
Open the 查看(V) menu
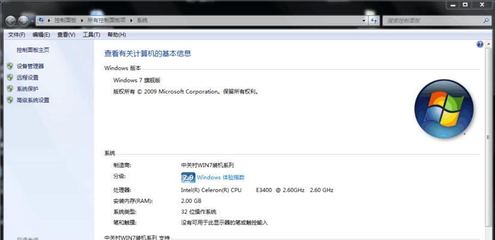pyautogui.click(x=66, y=35)
